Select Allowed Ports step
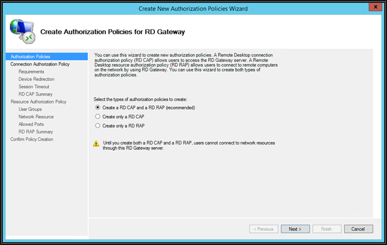Image resolution: width=387 pixels, height=245 pixels. pos(31,124)
